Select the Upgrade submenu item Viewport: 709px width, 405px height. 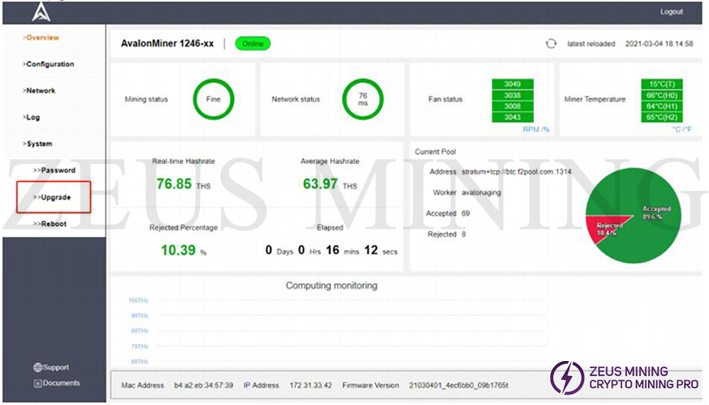click(52, 197)
